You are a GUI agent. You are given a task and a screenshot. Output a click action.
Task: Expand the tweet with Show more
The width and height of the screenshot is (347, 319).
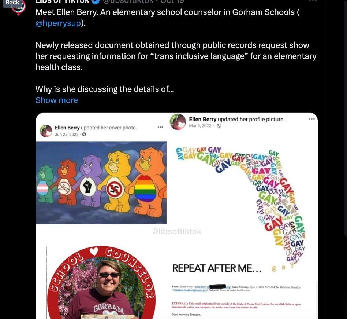(x=56, y=100)
